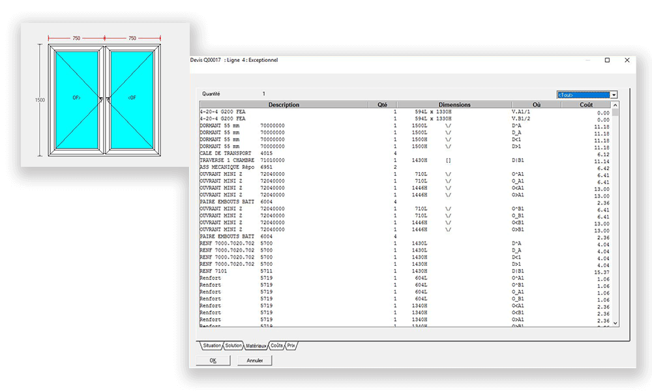Click the Annuler button
This screenshot has width=652, height=391.
tap(254, 360)
